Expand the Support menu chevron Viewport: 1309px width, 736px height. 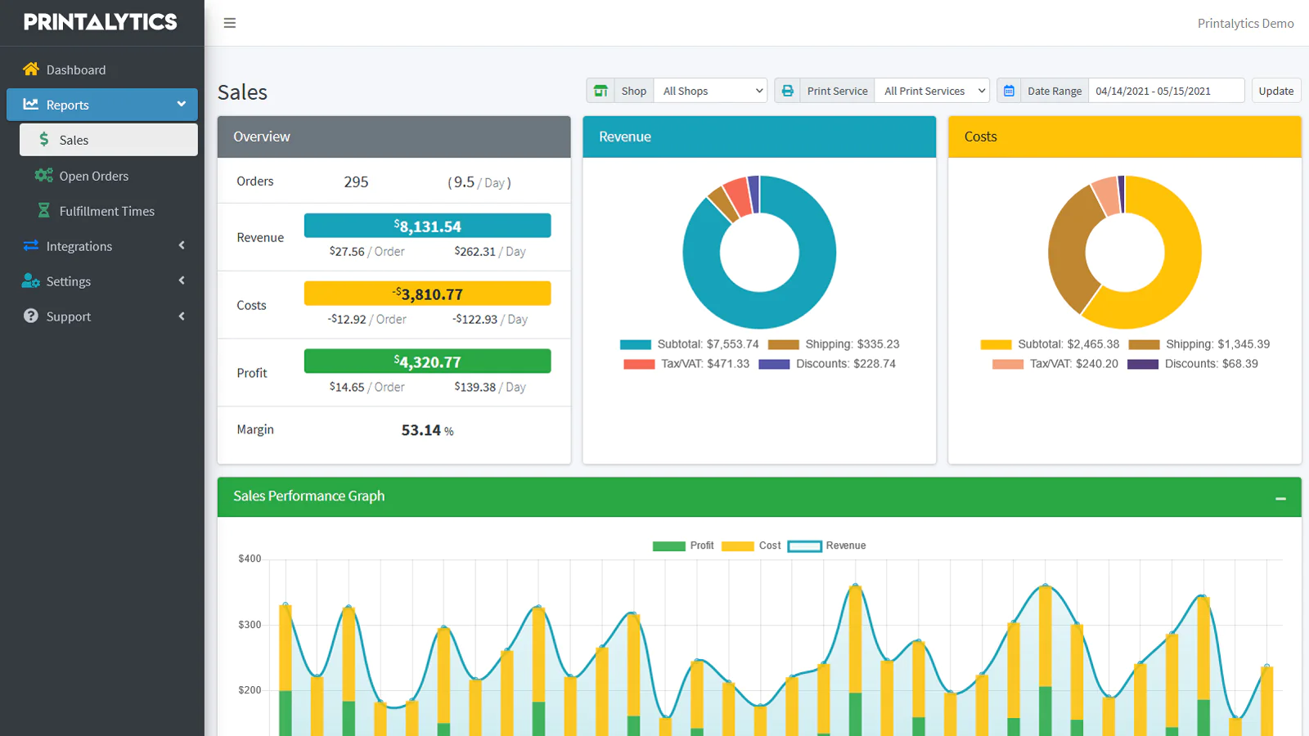pyautogui.click(x=182, y=316)
